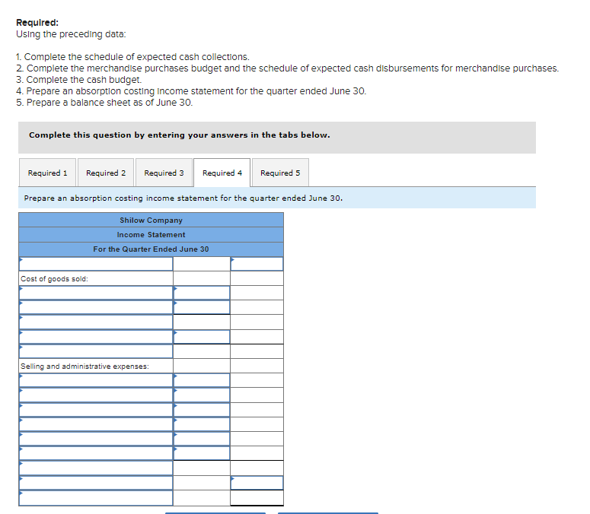Click first amount field under Cost of goods sold
Screen dimensions: 590x514
coord(202,293)
